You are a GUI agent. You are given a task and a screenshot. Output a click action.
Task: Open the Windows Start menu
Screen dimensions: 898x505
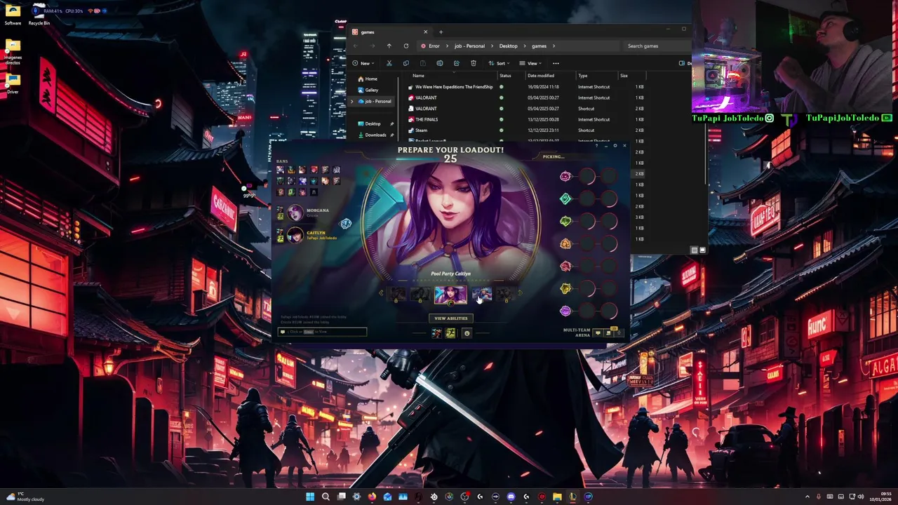pyautogui.click(x=310, y=497)
